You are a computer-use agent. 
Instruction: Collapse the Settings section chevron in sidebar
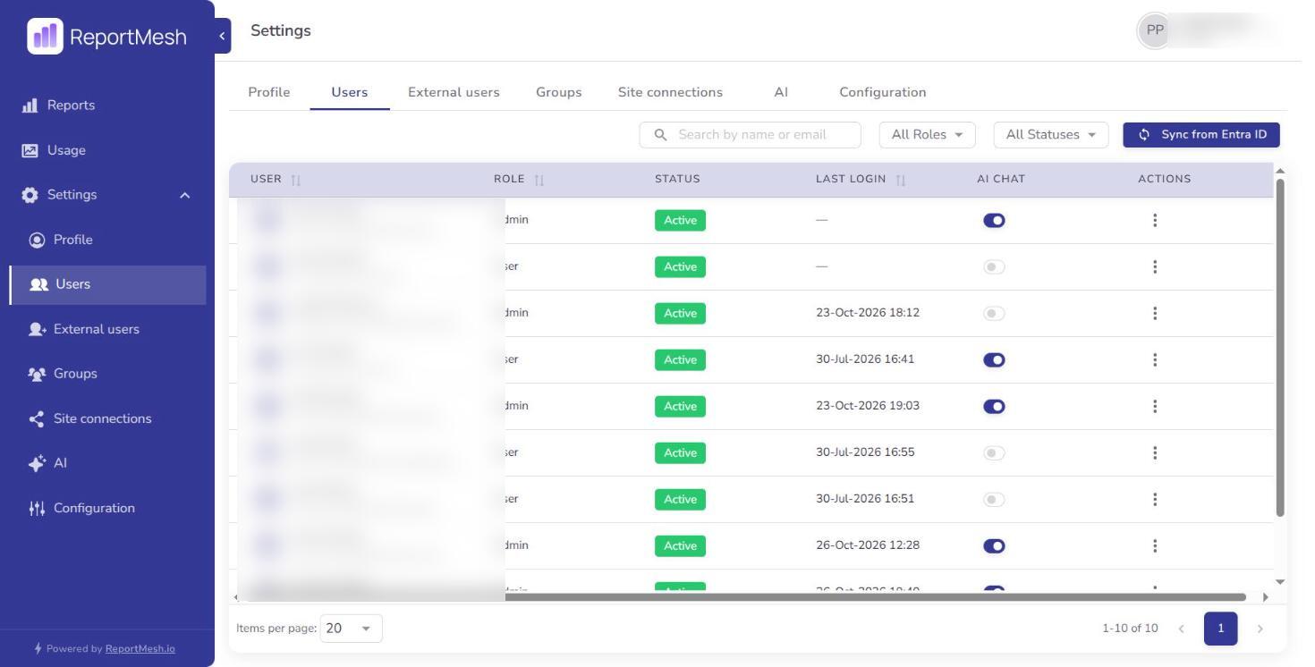point(185,195)
